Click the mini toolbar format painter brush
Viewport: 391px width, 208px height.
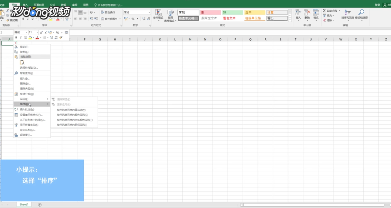coord(61,38)
